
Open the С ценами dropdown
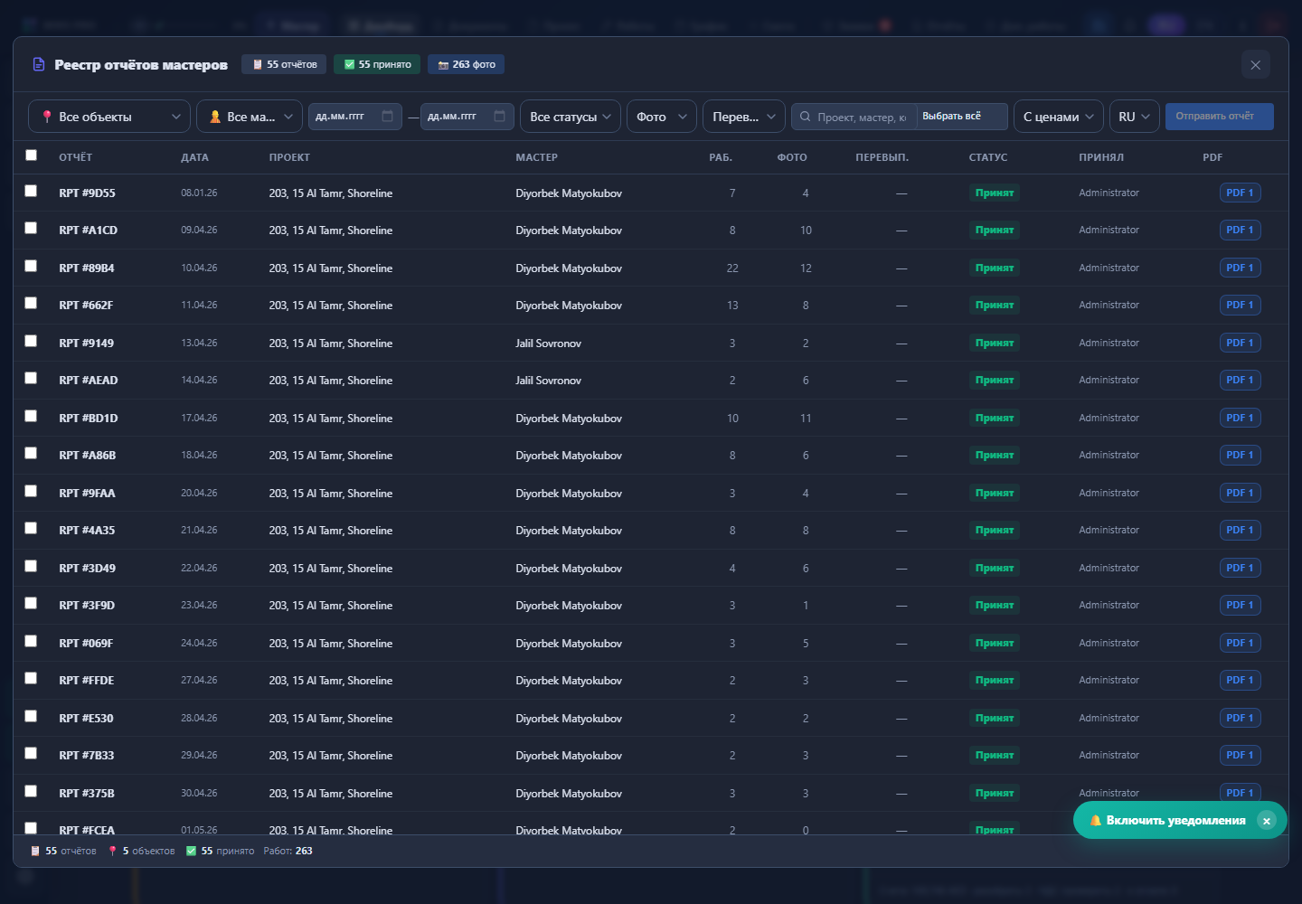click(x=1059, y=117)
